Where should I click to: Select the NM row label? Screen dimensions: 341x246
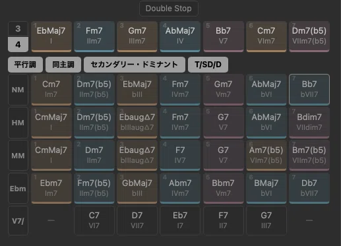(x=18, y=90)
